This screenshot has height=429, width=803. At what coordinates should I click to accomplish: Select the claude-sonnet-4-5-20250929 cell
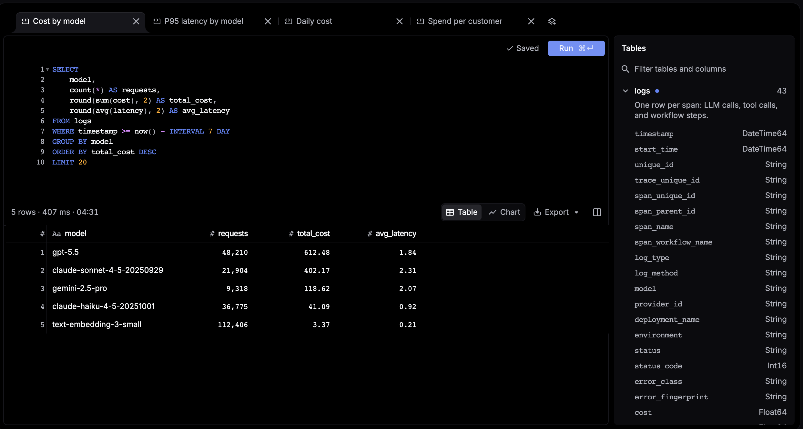(x=108, y=270)
